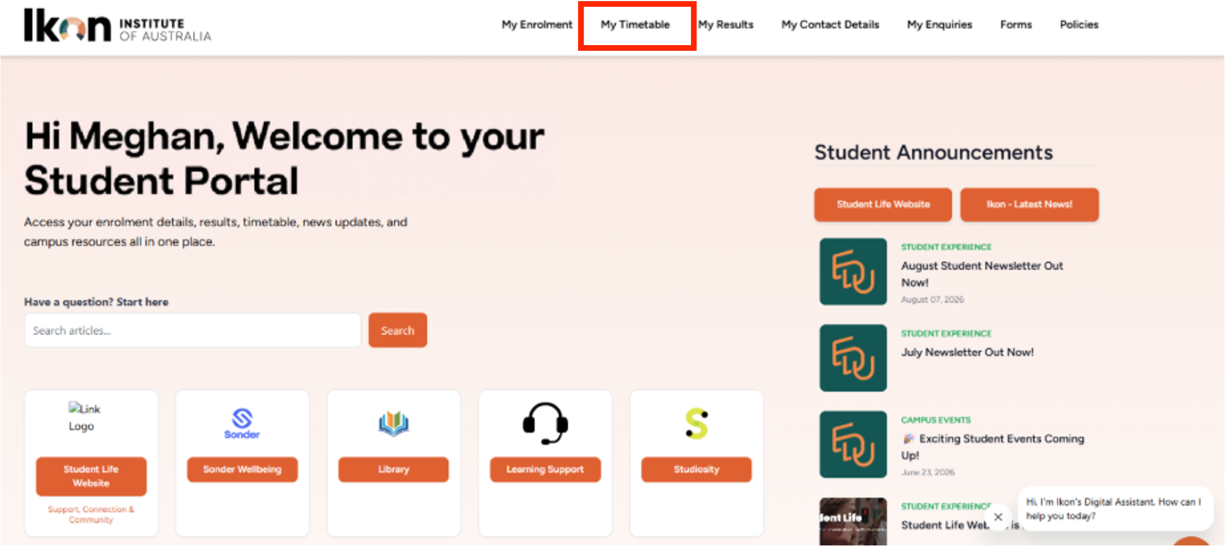Viewport: 1225px width, 546px height.
Task: Open My Enquiries in navigation
Action: click(939, 25)
